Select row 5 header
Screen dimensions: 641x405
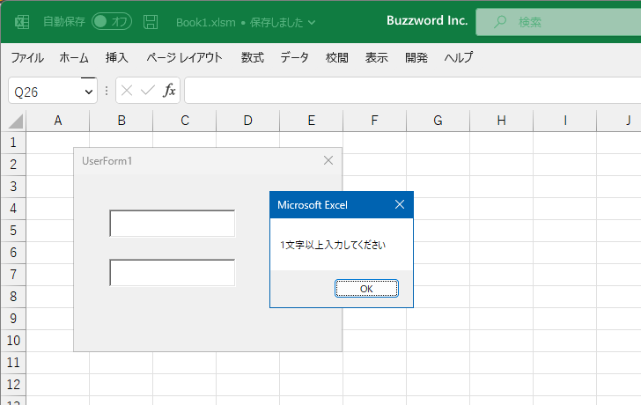click(x=13, y=231)
